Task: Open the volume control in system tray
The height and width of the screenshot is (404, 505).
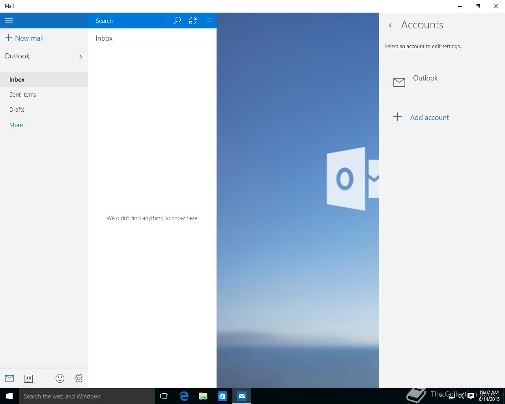Action: coord(461,396)
